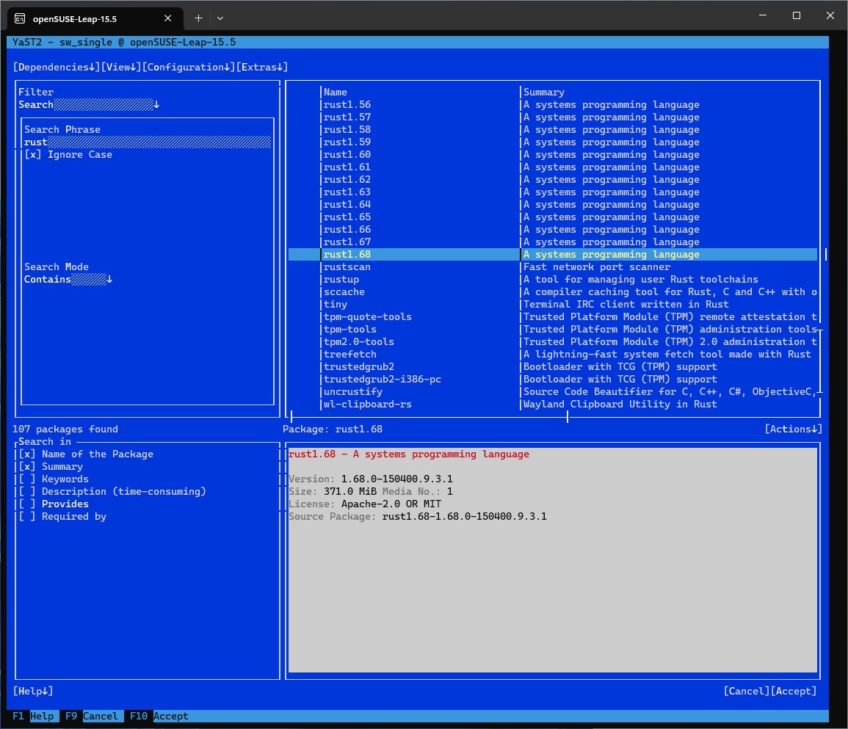Select the rust1.58 package row
Image resolution: width=848 pixels, height=729 pixels.
pos(553,130)
